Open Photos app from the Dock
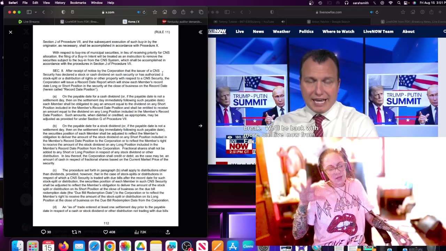Image resolution: width=446 pixels, height=251 pixels. [125, 246]
